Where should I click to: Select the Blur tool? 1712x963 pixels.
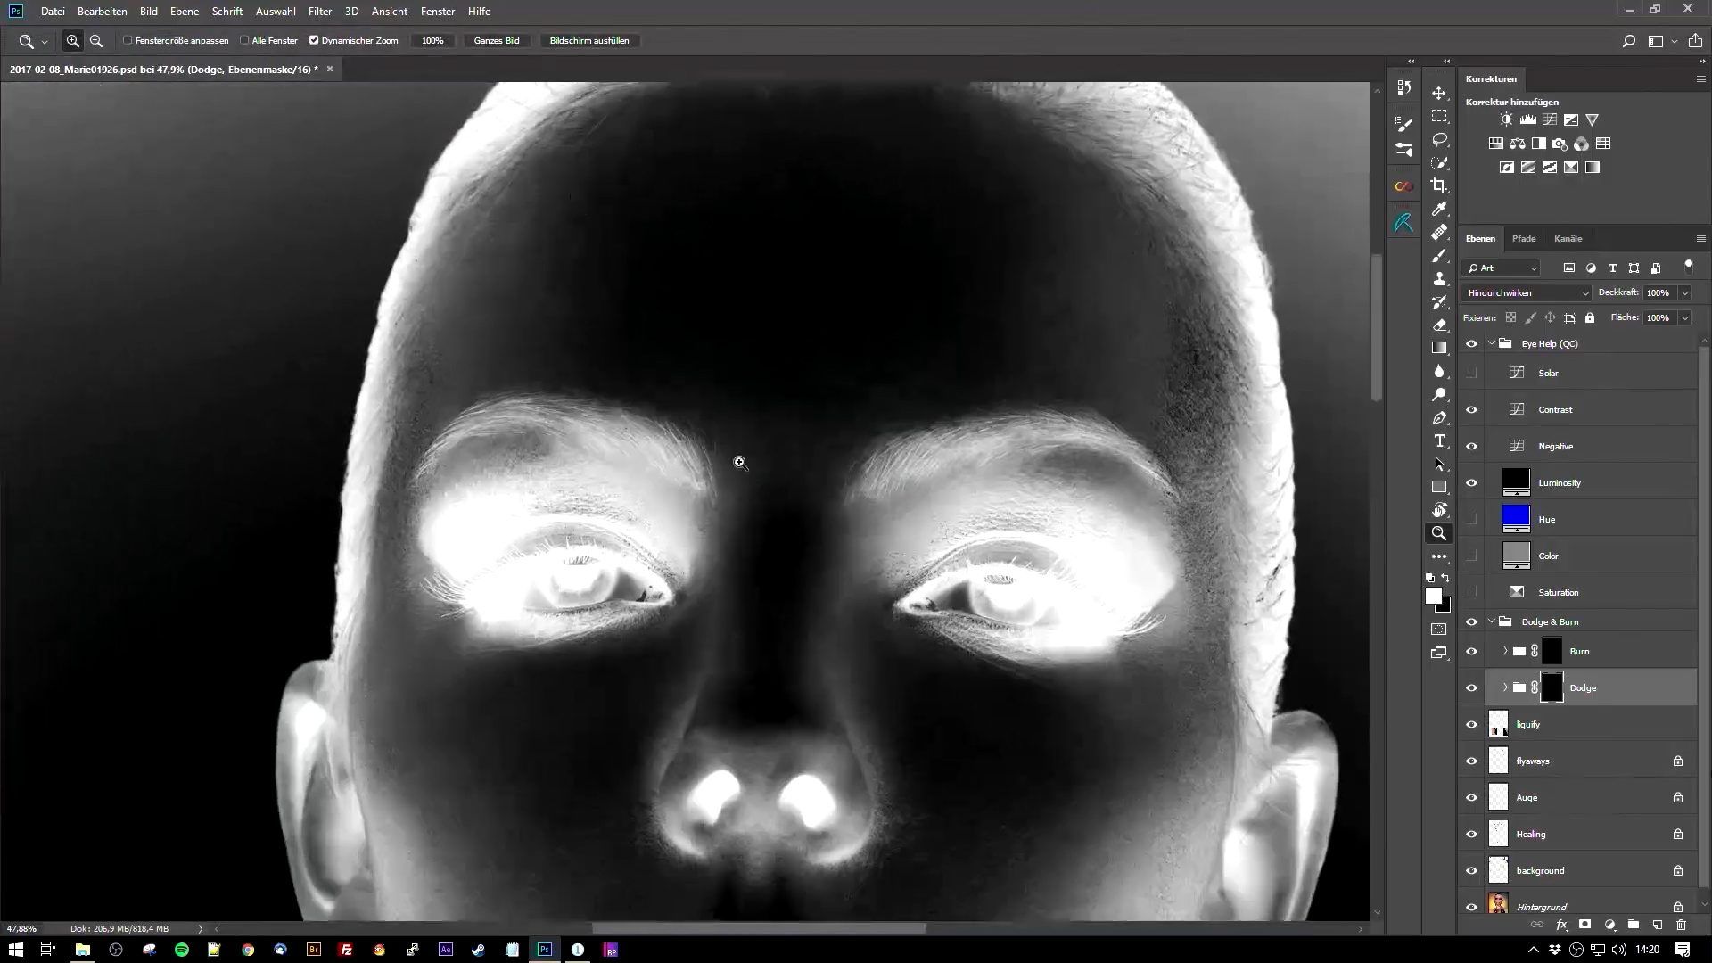[x=1439, y=371]
